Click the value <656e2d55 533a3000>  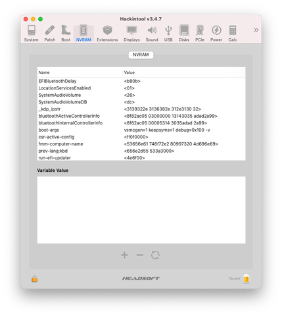tap(149, 151)
